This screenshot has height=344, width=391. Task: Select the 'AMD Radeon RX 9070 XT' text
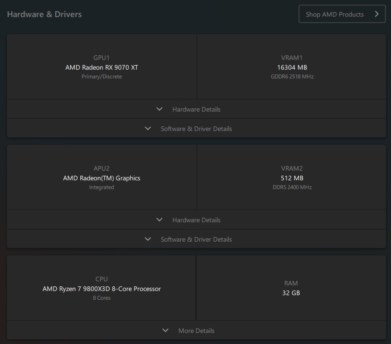point(102,67)
